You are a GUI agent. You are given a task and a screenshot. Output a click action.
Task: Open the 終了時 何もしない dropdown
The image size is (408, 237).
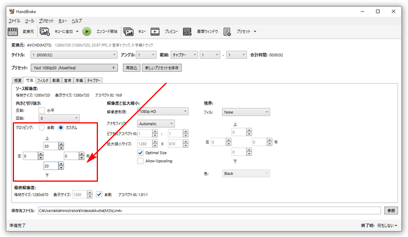388,225
